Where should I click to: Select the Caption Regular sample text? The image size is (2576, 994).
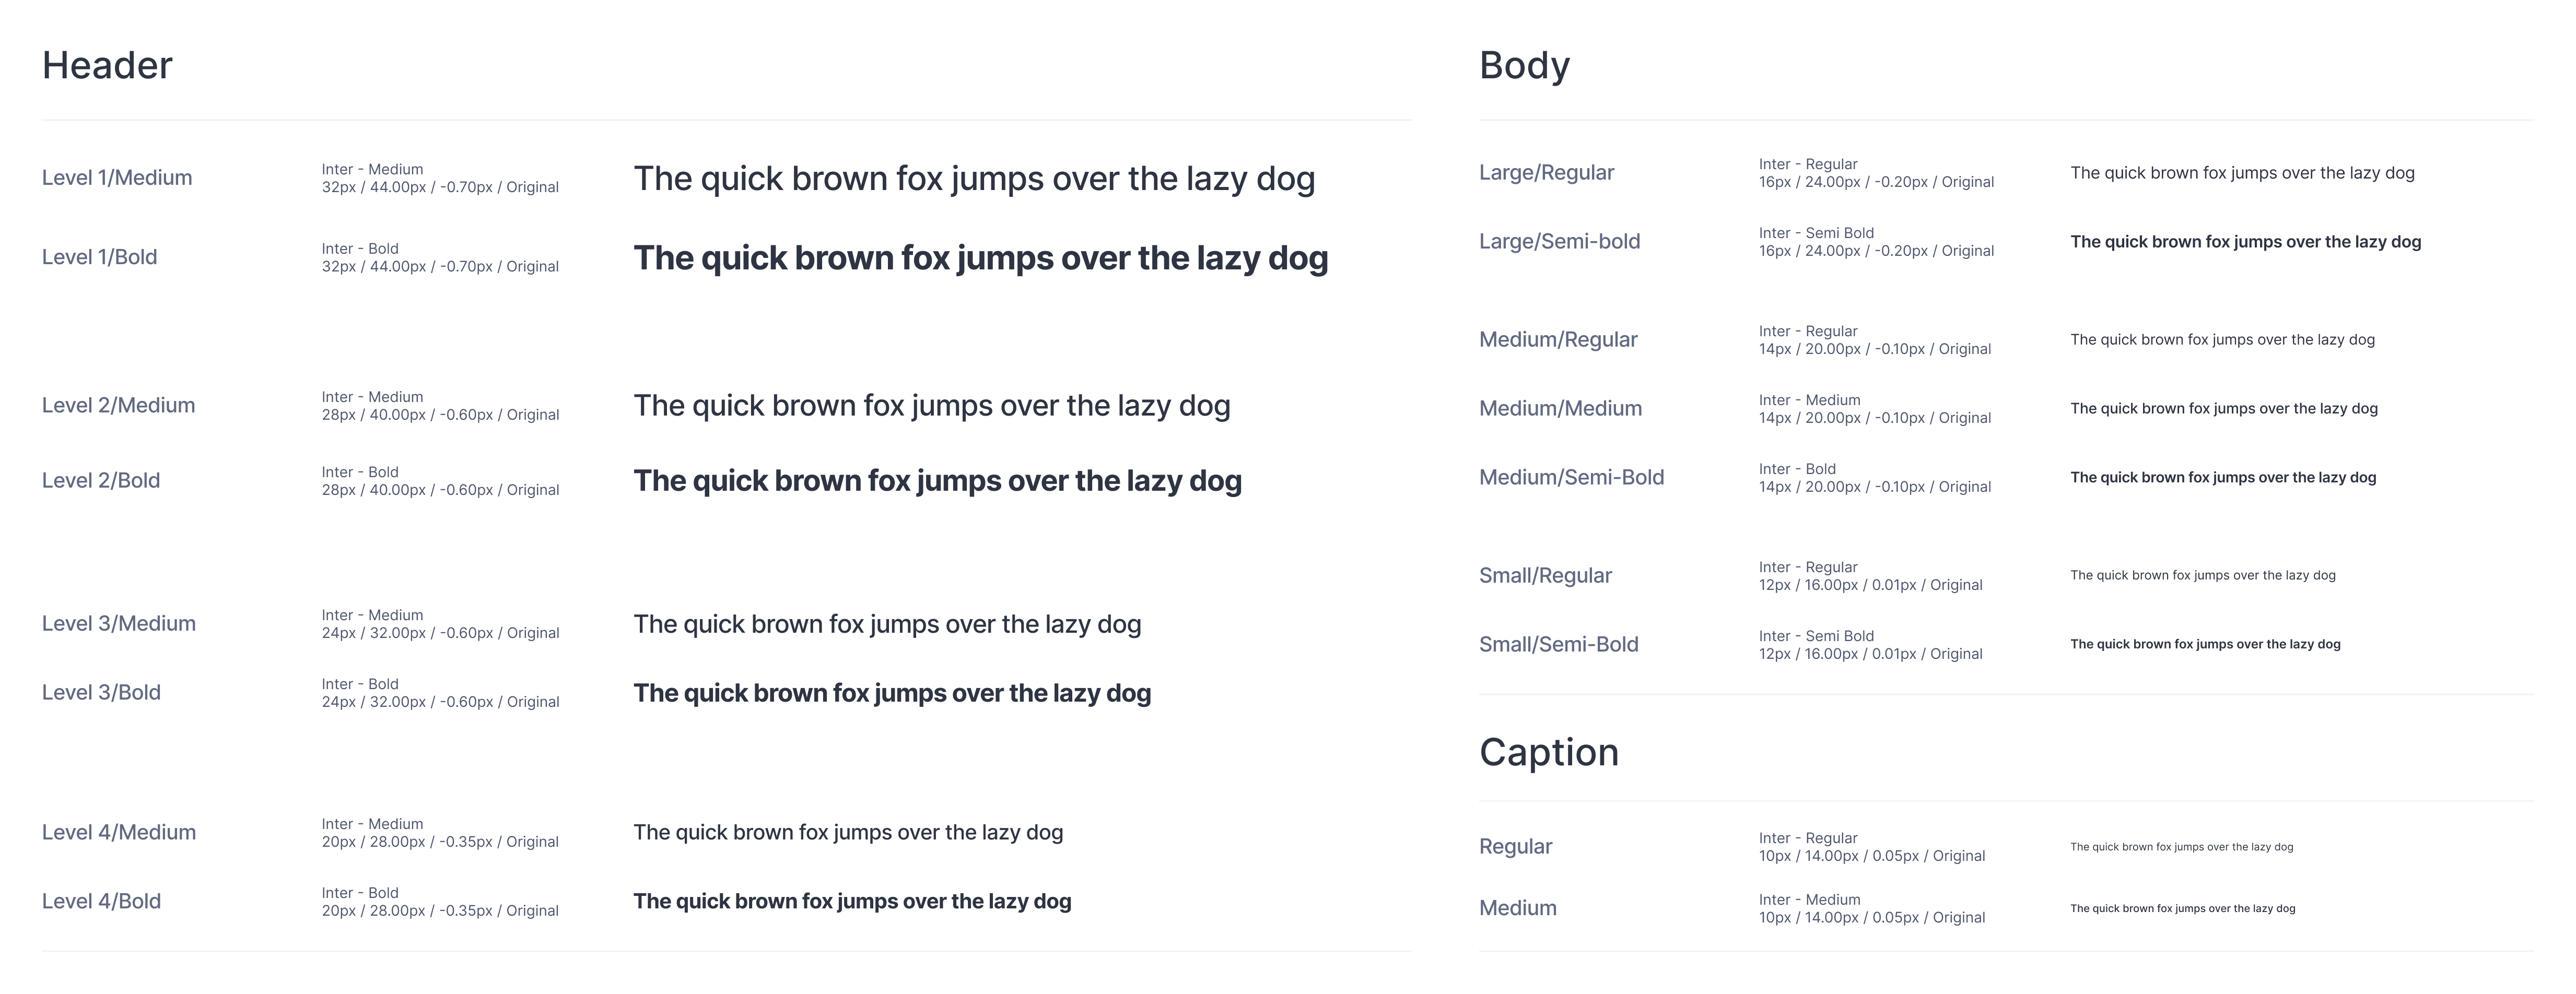pos(2182,847)
